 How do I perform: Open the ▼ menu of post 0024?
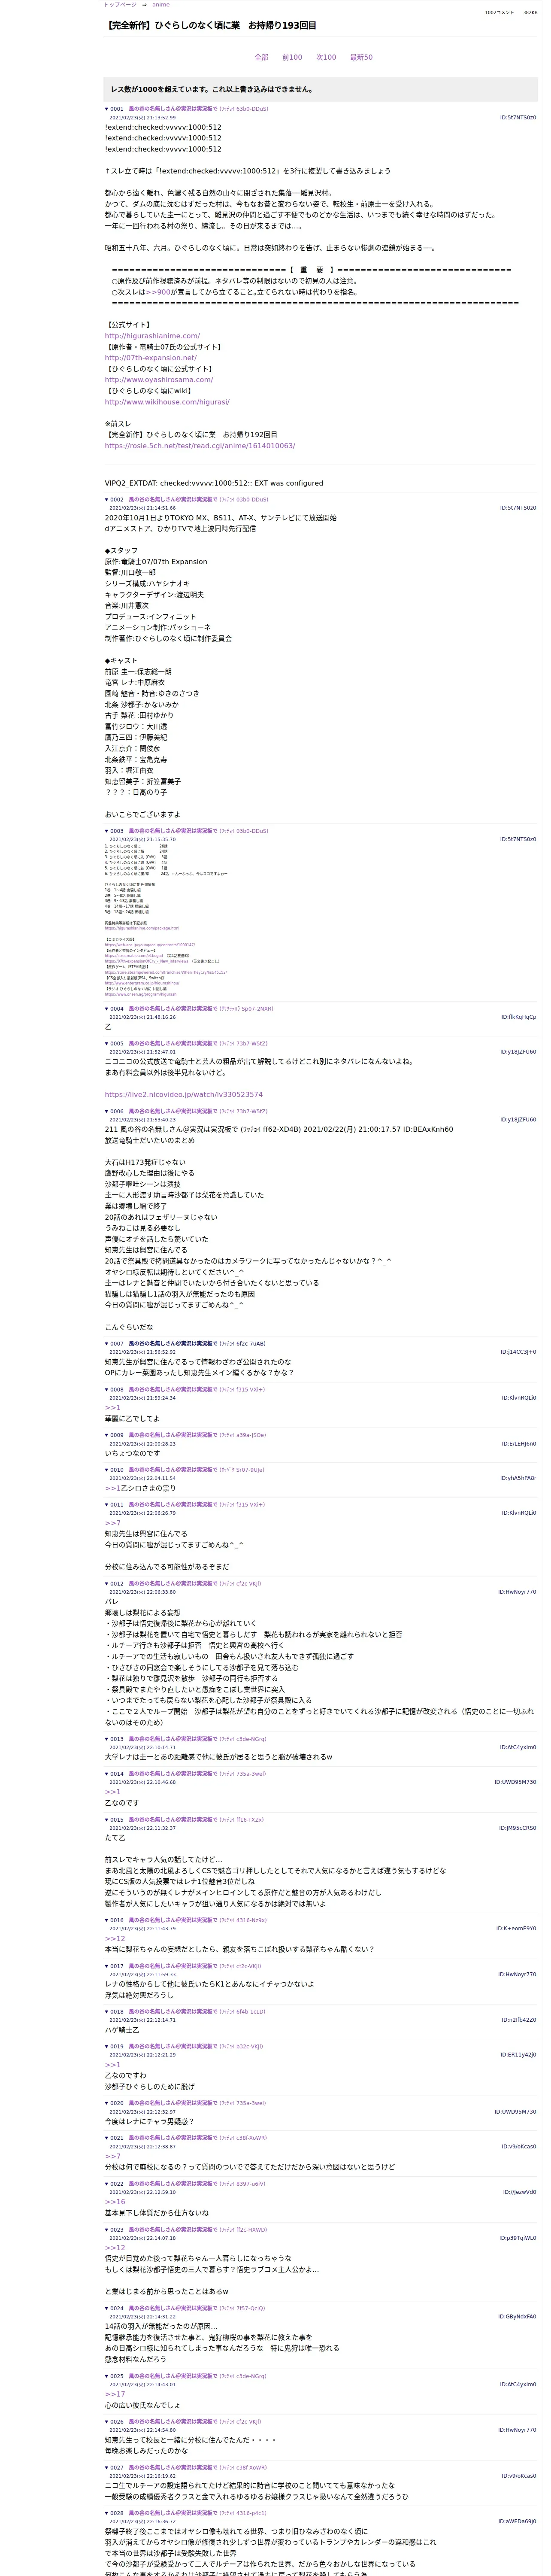click(107, 2308)
